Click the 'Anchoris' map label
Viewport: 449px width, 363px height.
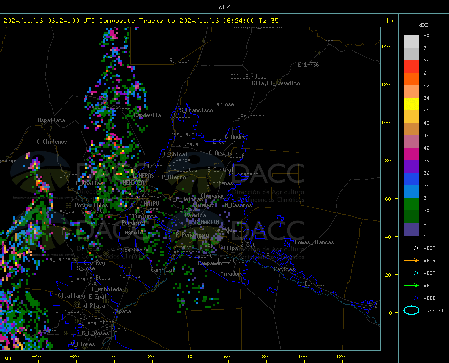128,276
